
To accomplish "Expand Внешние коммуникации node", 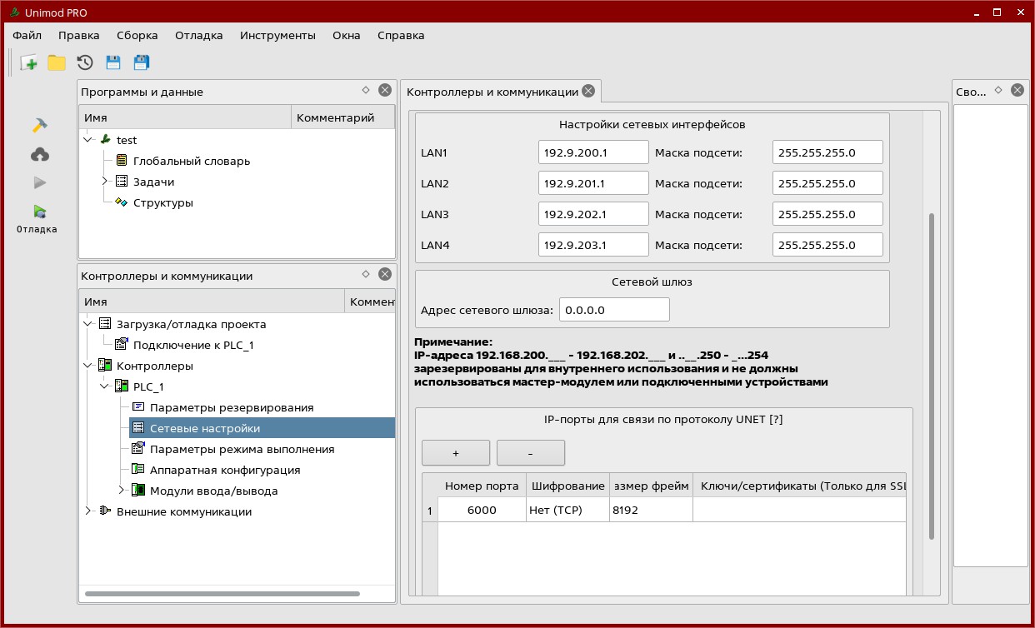I will pos(88,511).
